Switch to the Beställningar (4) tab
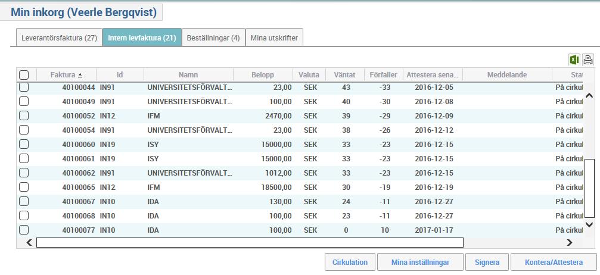This screenshot has width=600, height=275. point(213,38)
